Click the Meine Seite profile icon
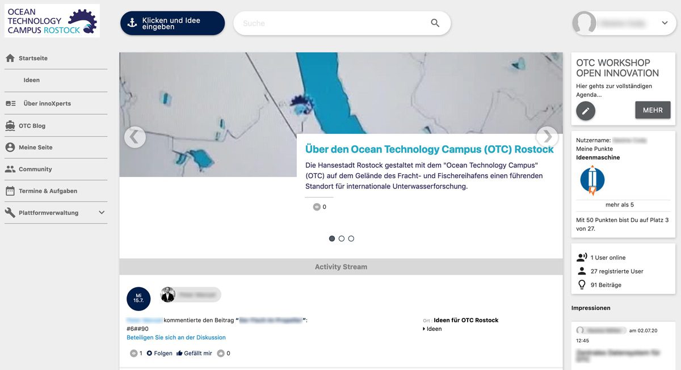This screenshot has height=370, width=681. [x=10, y=146]
